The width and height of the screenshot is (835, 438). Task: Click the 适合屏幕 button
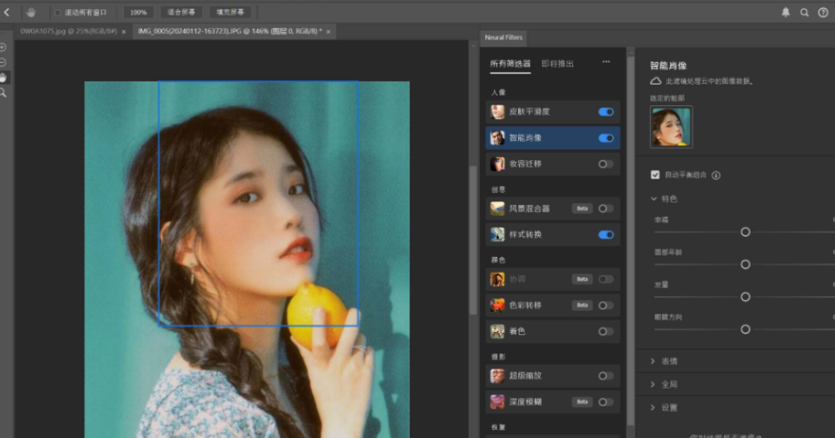181,12
